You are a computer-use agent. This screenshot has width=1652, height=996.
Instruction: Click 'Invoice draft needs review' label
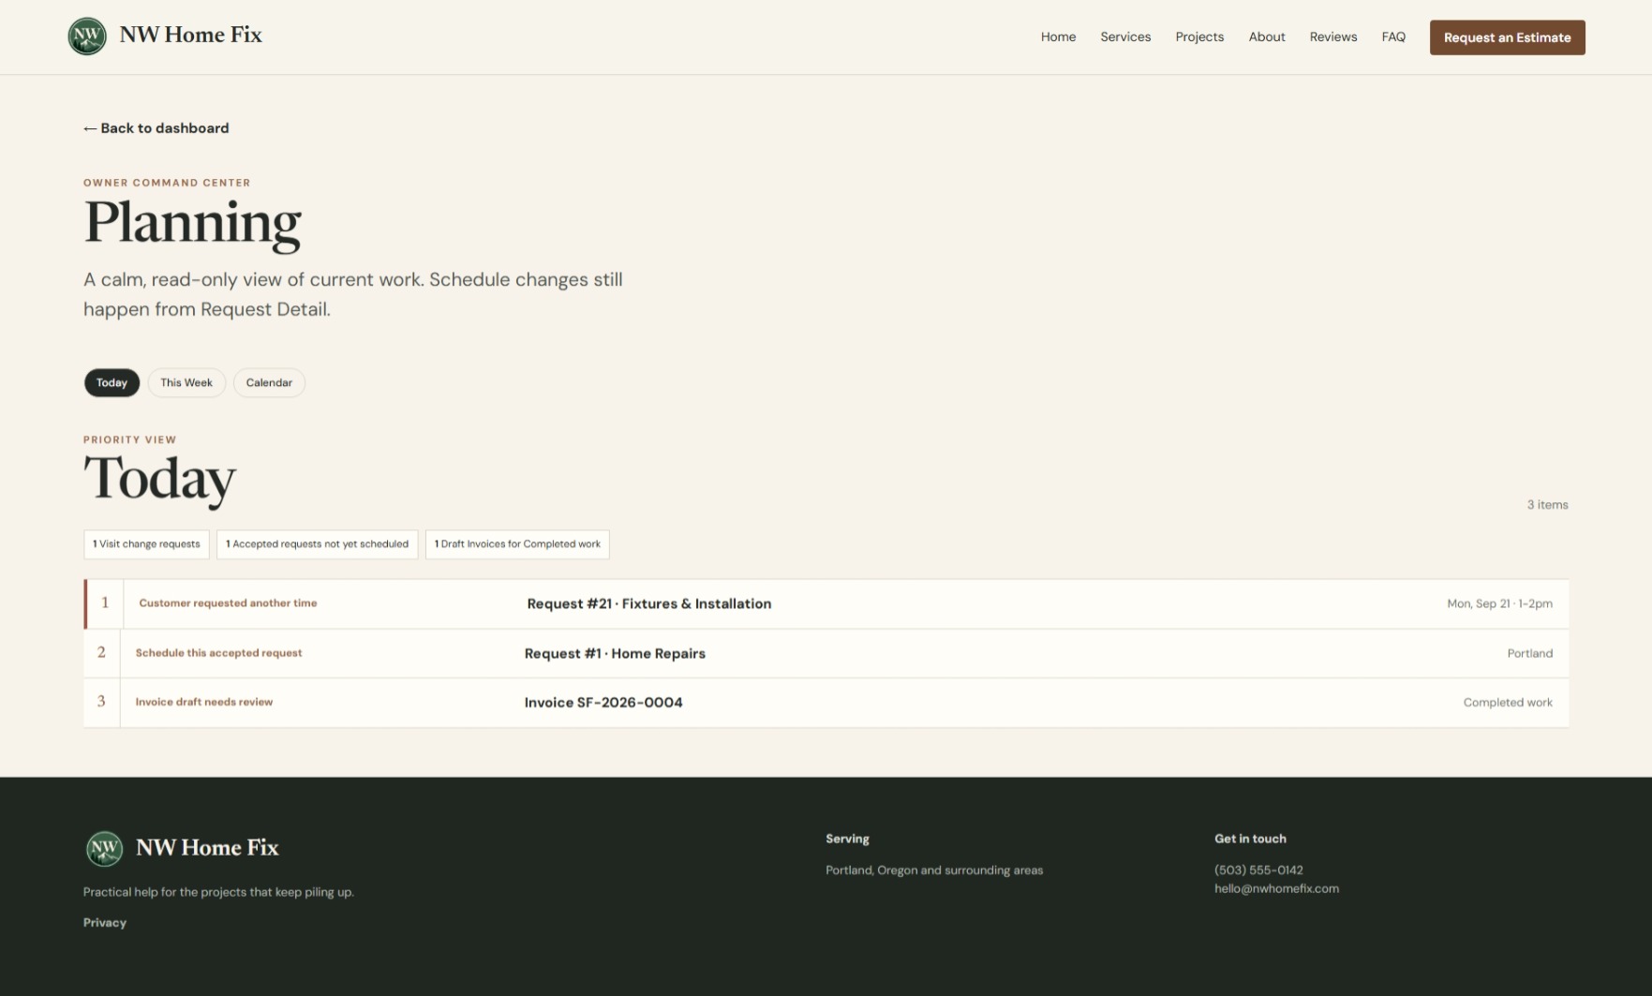tap(204, 702)
